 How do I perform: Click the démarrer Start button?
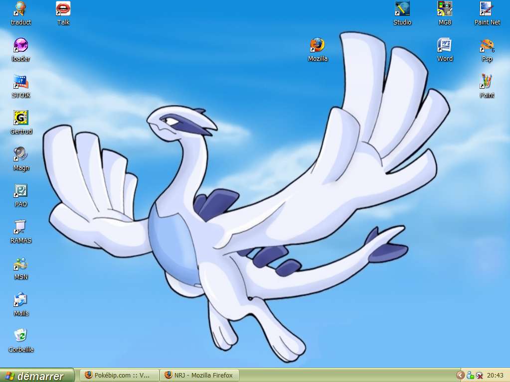coord(37,376)
